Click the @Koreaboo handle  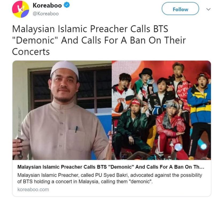click(46, 14)
